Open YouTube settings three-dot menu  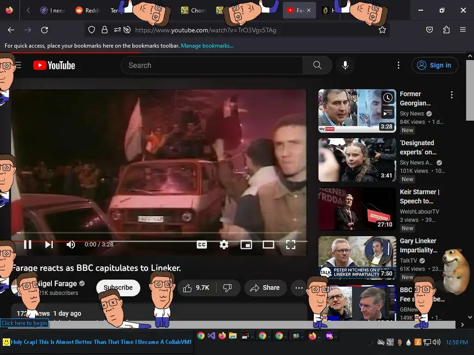(399, 65)
